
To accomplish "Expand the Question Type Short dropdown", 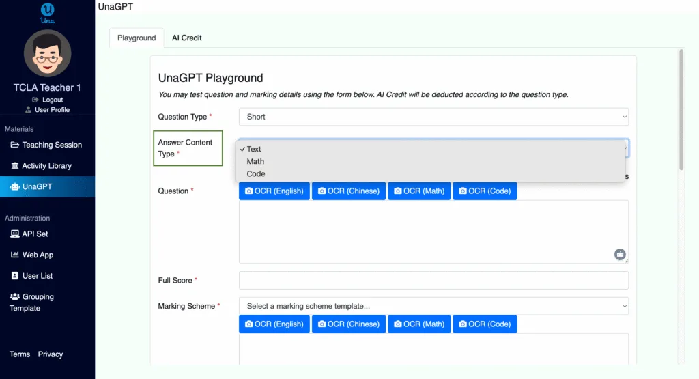I will (x=433, y=117).
